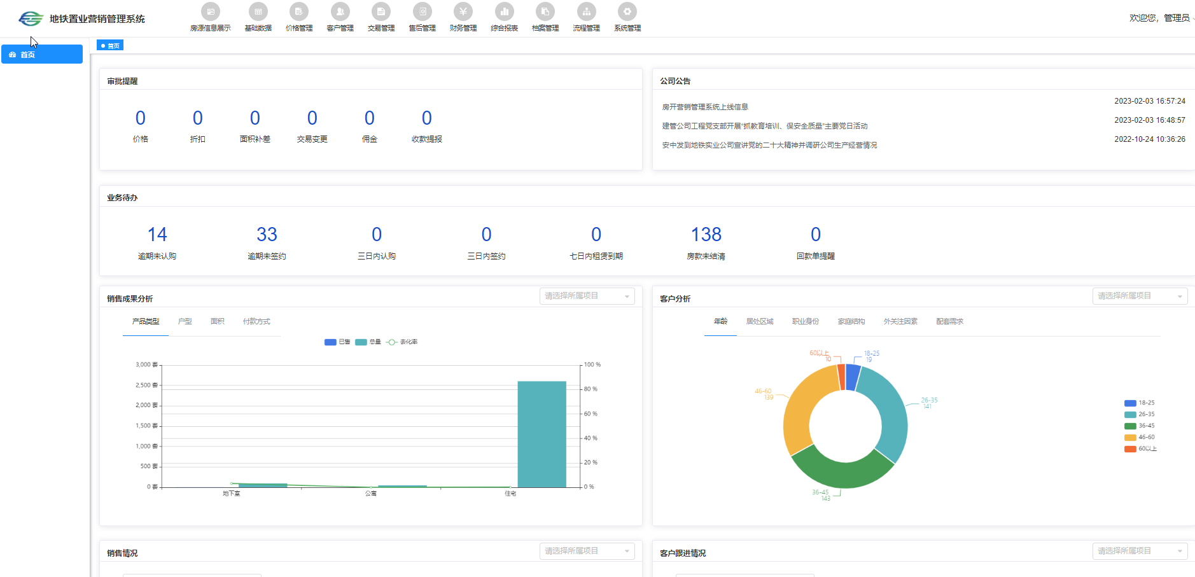The image size is (1195, 577).
Task: Open the 收款提报 approval count
Action: [427, 118]
